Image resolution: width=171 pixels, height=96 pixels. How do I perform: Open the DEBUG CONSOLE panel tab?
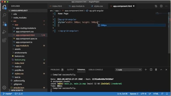pos(96,70)
